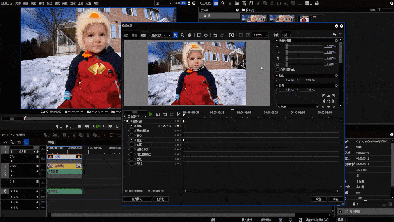Viewport: 394px width, 222px height.
Task: Click the 确定 button
Action: click(x=318, y=199)
